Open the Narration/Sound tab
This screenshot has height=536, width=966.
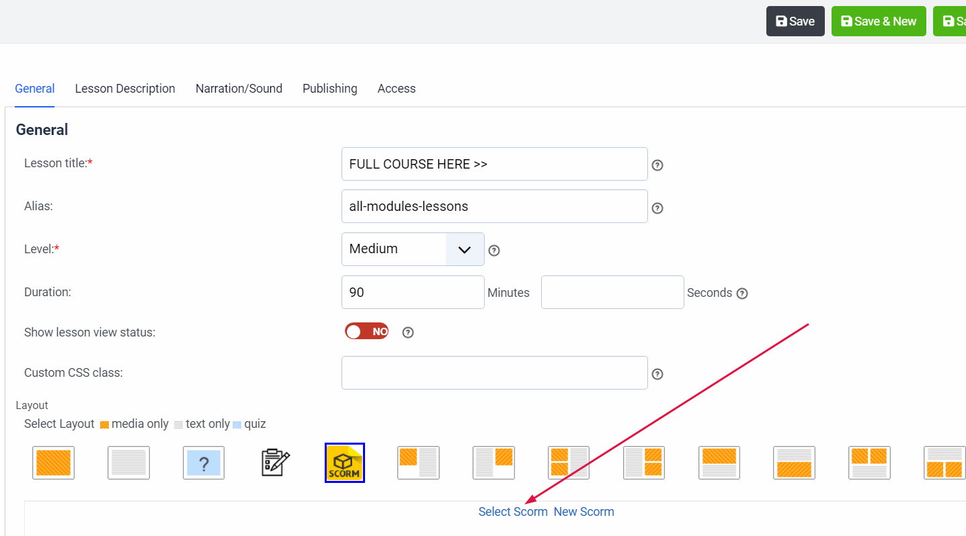point(239,89)
